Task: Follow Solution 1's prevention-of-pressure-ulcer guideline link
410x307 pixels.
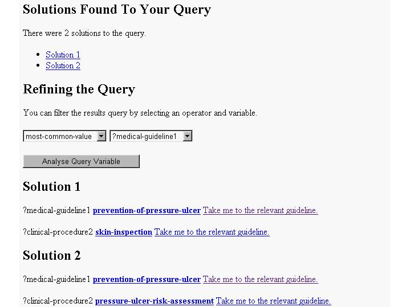Action: pyautogui.click(x=260, y=210)
